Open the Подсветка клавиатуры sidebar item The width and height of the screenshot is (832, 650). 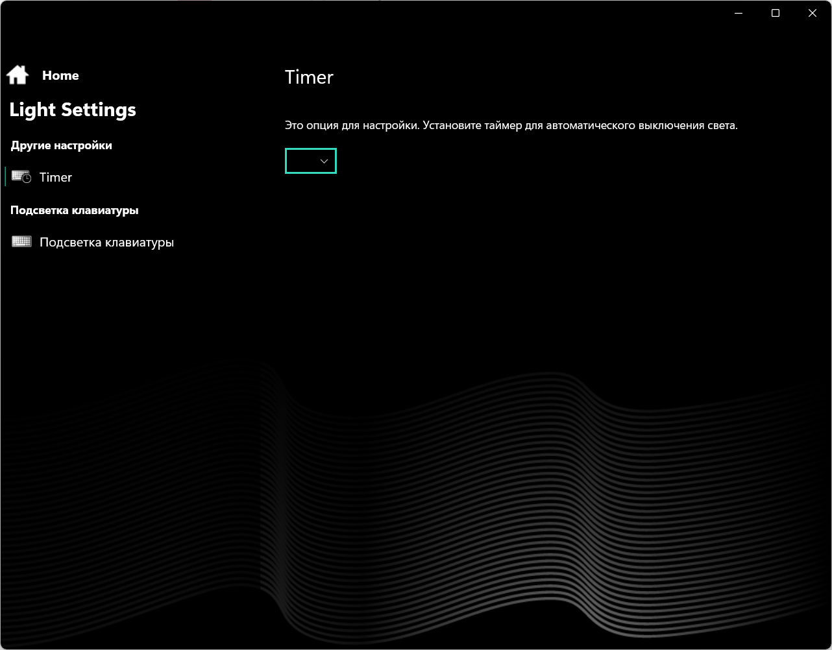[106, 243]
